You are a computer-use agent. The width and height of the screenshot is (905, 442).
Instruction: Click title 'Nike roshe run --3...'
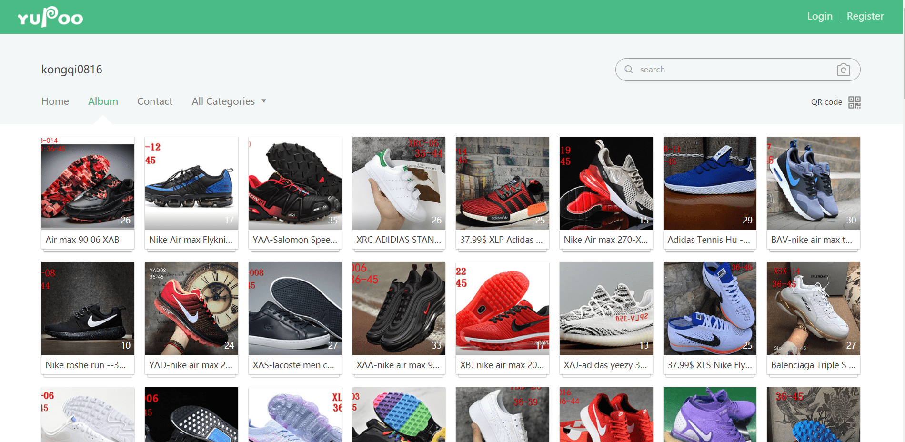[86, 365]
